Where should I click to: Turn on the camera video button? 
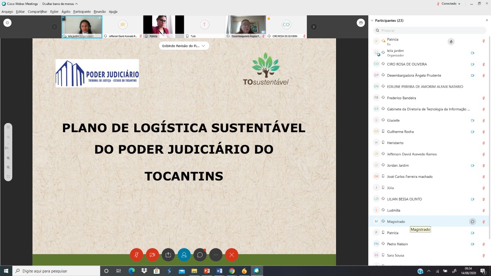pyautogui.click(x=152, y=255)
